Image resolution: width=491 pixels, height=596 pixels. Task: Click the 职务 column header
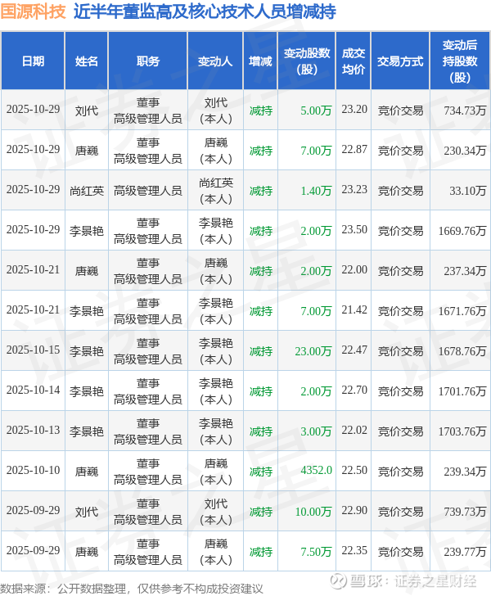click(x=148, y=61)
